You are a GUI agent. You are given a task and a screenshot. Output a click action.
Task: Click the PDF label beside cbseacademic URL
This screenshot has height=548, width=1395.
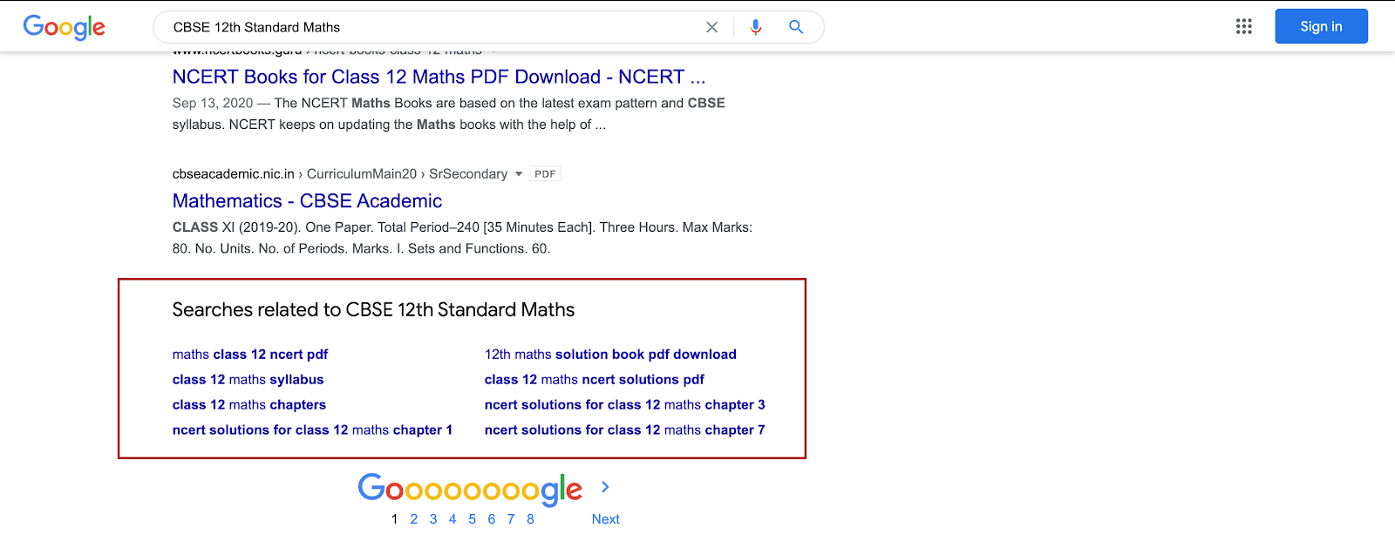pos(545,174)
